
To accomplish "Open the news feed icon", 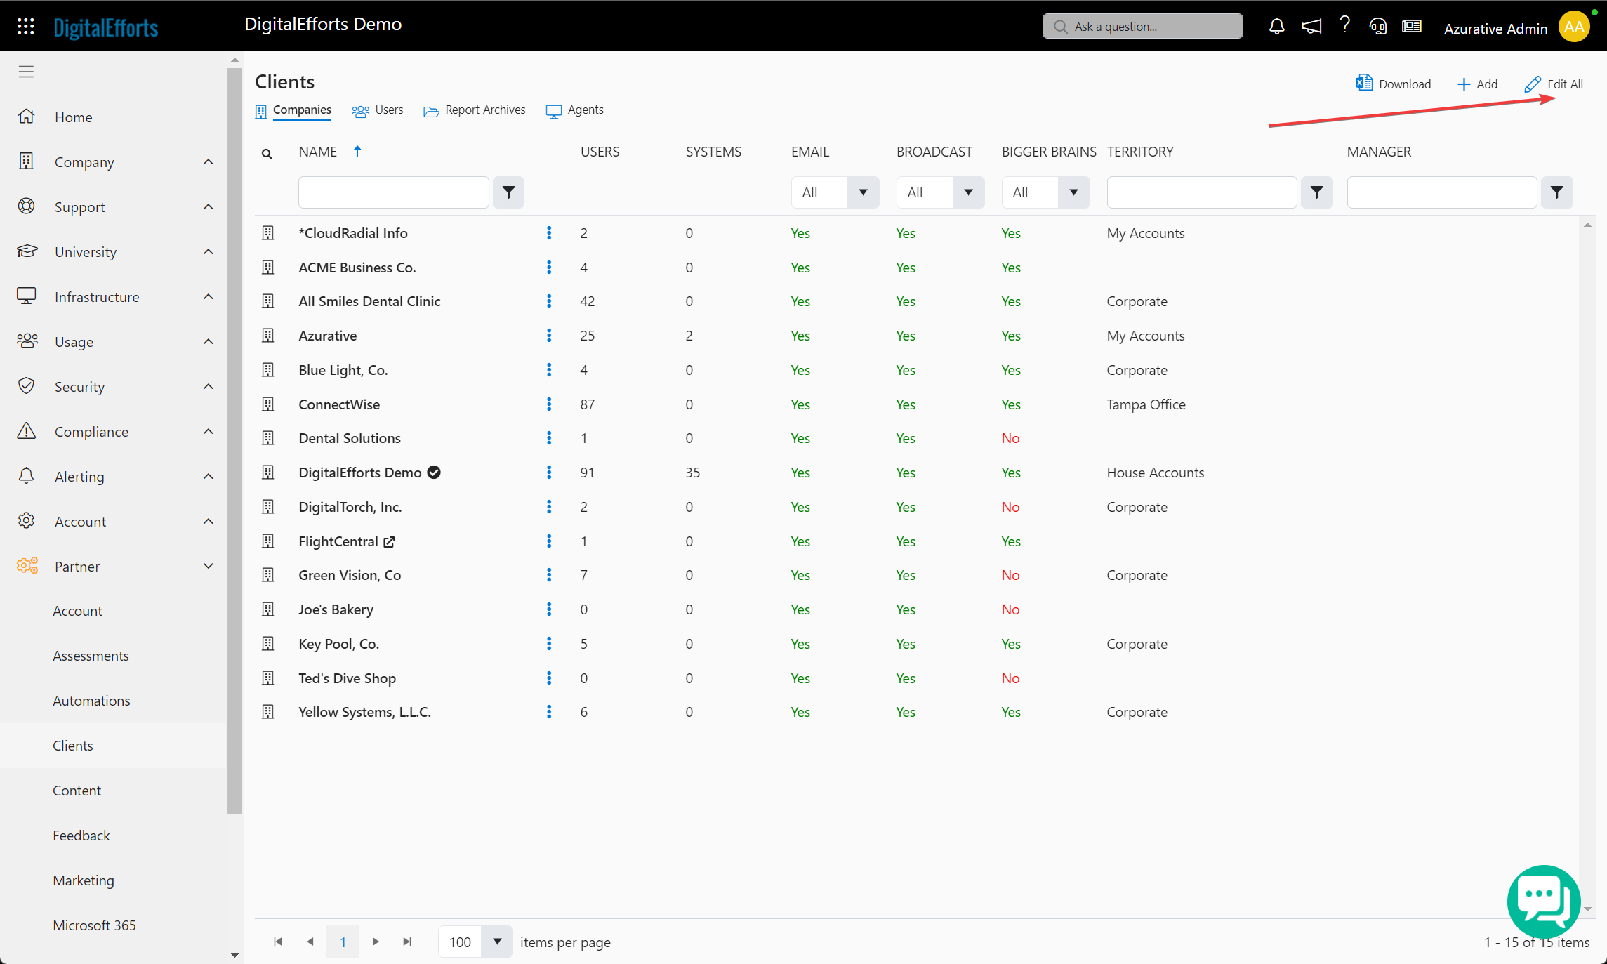I will 1412,27.
